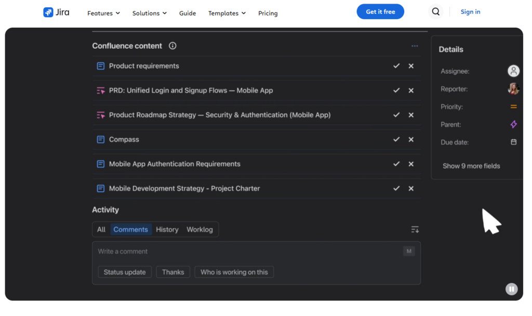Expand Show 9 more fields

pyautogui.click(x=471, y=166)
